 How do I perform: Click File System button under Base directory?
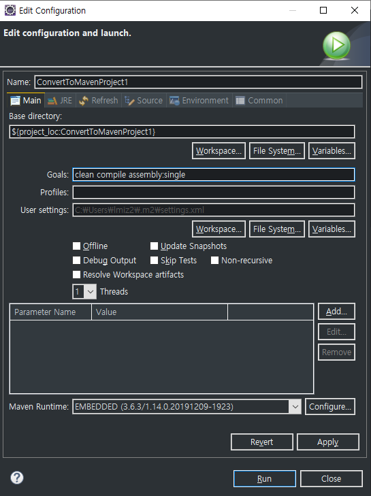(277, 151)
